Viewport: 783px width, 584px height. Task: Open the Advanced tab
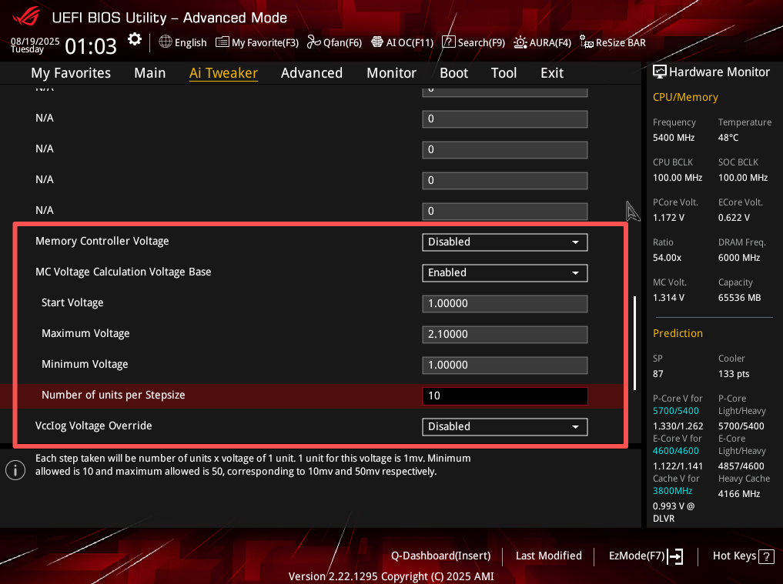point(312,73)
